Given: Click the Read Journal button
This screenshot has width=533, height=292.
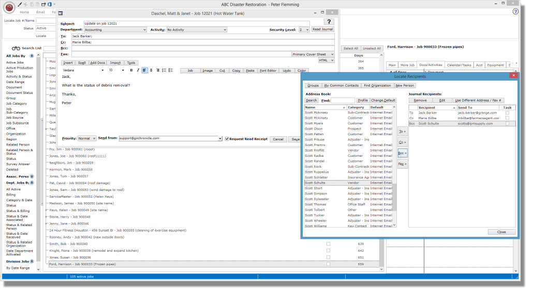Looking at the screenshot, I should (x=322, y=29).
